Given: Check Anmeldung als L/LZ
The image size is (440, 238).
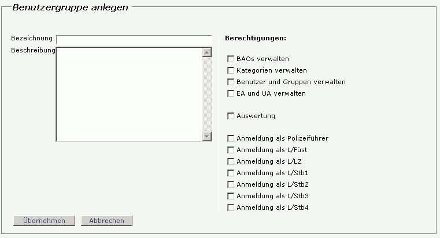Looking at the screenshot, I should [x=231, y=161].
